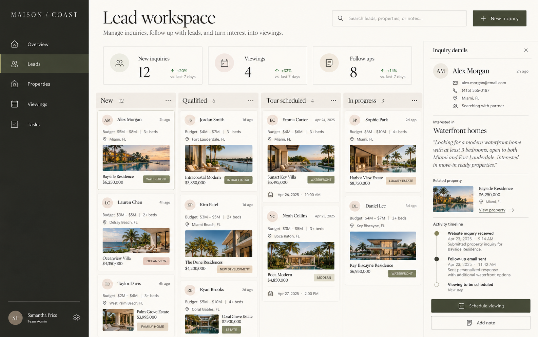Click the Schedule viewing button
Screen dimensions: 538x337
[x=481, y=306]
